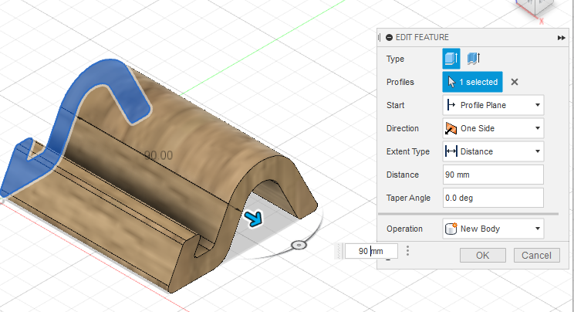Click the taper angle circular manipulator handle

pos(299,245)
